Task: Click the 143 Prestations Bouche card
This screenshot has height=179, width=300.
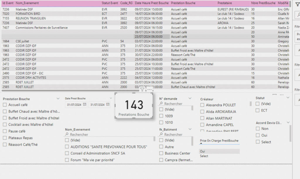Action: pos(134,105)
